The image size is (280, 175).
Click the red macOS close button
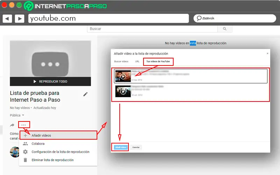pos(4,5)
